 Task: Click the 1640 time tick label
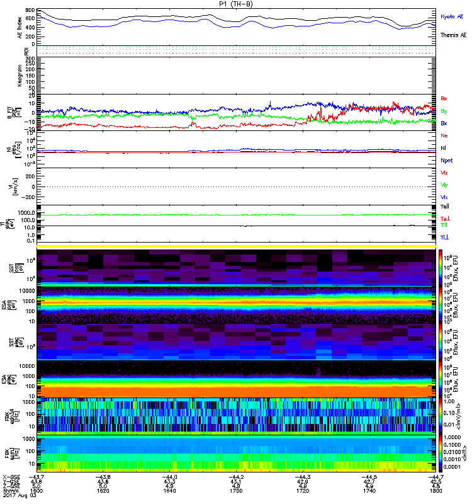169,491
